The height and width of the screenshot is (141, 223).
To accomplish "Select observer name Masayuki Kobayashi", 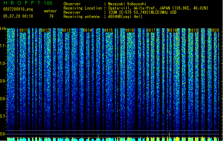I will tap(127, 4).
